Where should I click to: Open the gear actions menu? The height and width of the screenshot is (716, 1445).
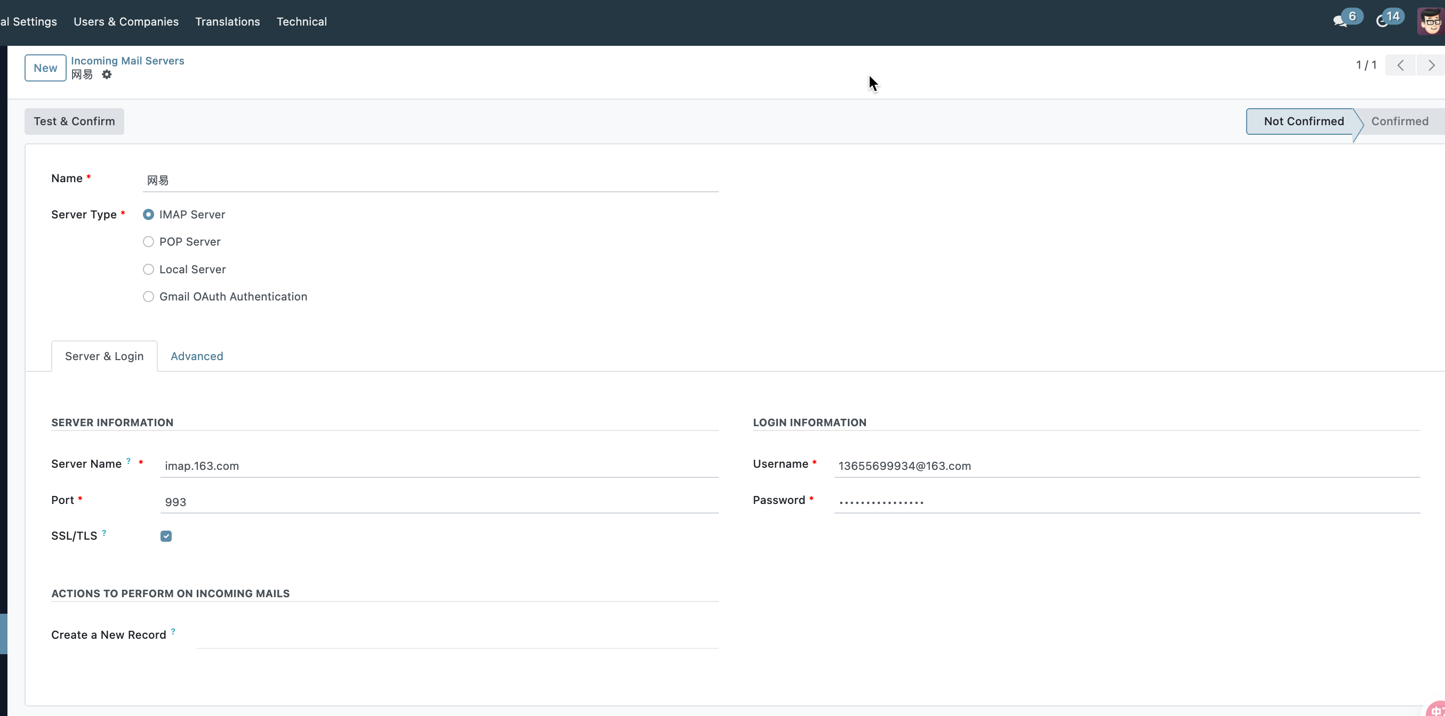pos(107,75)
